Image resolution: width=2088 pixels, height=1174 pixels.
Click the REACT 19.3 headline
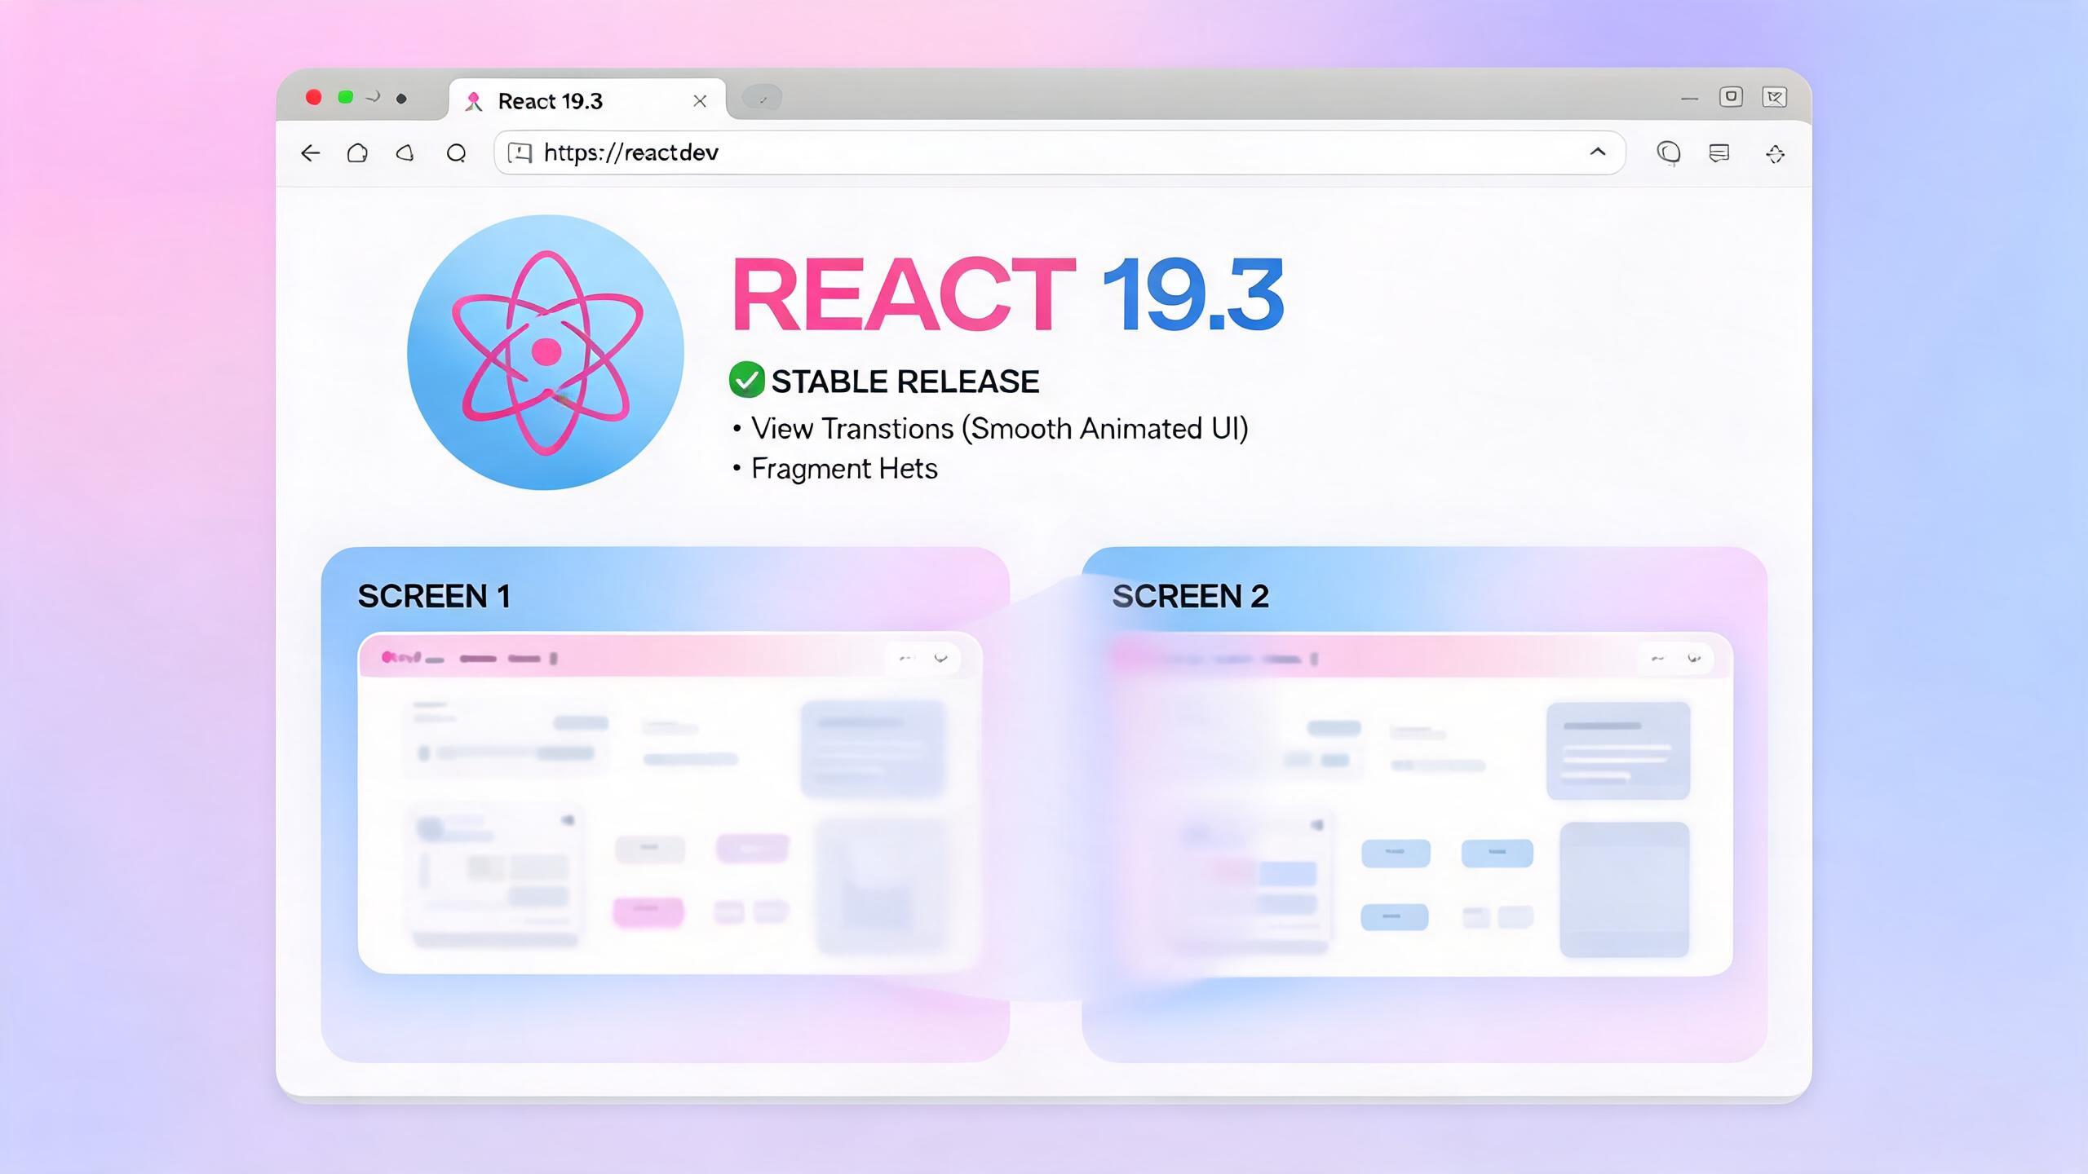pos(1008,293)
